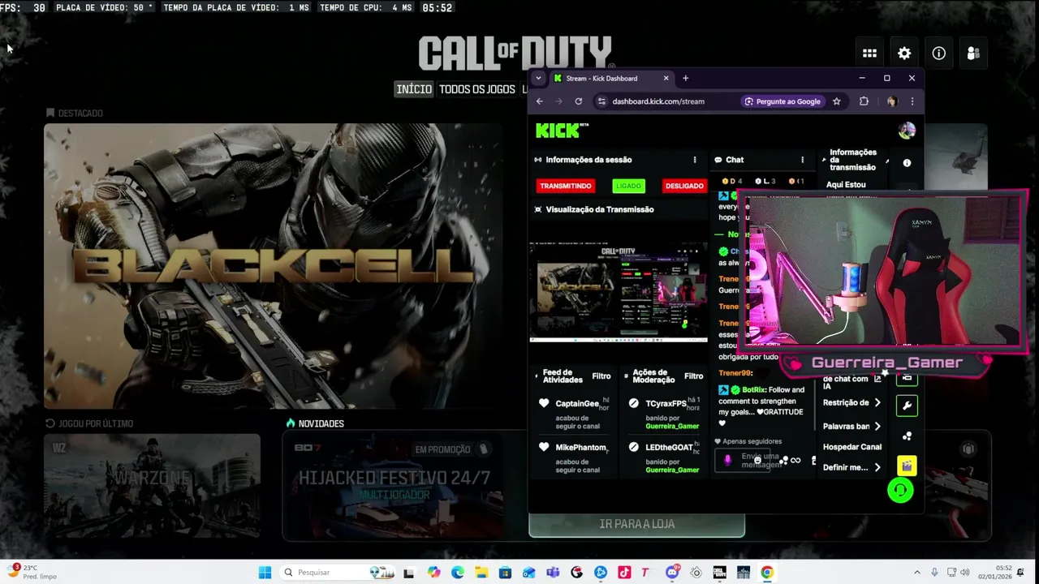Open the Chat panel options menu
Viewport: 1039px width, 584px height.
(x=802, y=160)
